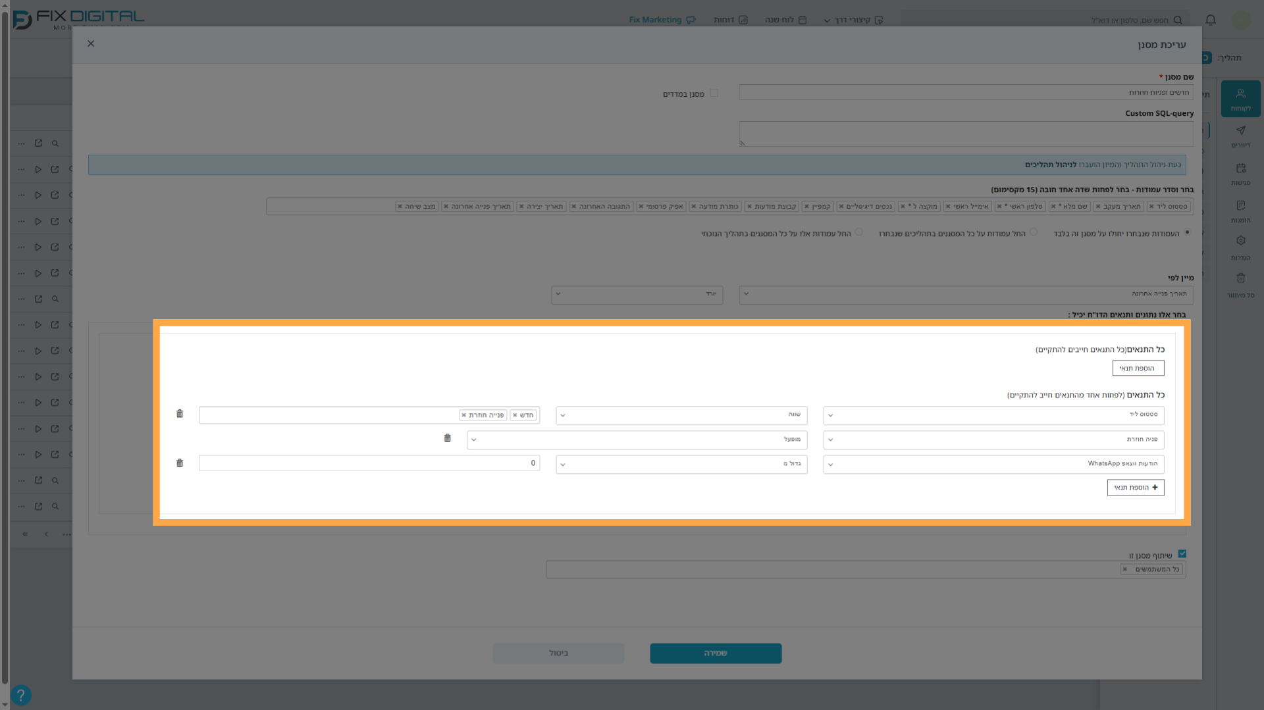
Task: Remove the תאריך מעקב column tag
Action: 1098,207
